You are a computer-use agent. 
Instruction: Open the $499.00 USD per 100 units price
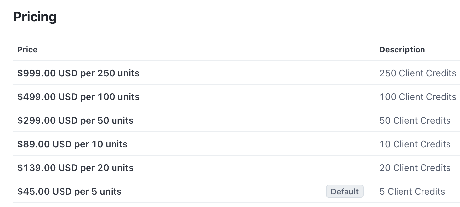coord(78,97)
